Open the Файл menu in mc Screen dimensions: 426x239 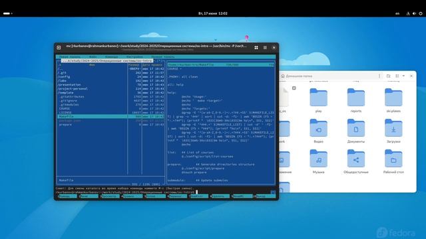point(93,57)
